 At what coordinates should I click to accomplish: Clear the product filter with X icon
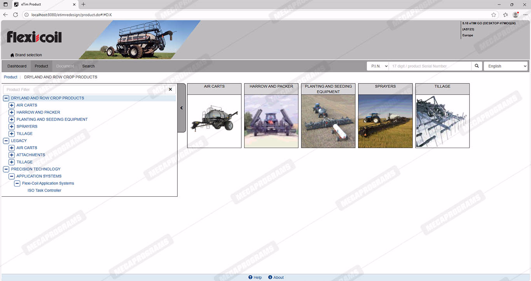[x=170, y=89]
